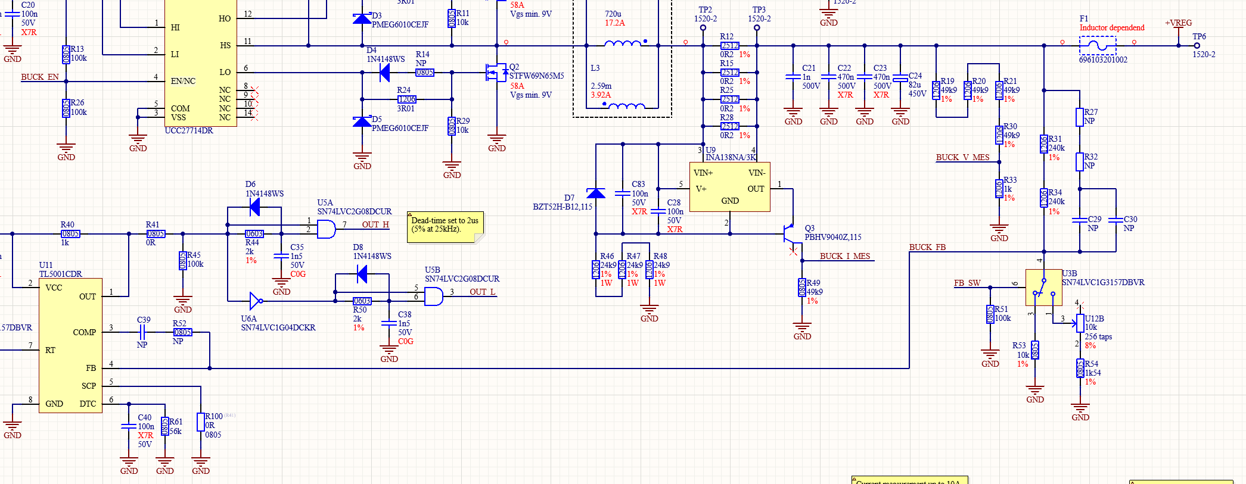Select the L3 inductor block

tap(623, 58)
